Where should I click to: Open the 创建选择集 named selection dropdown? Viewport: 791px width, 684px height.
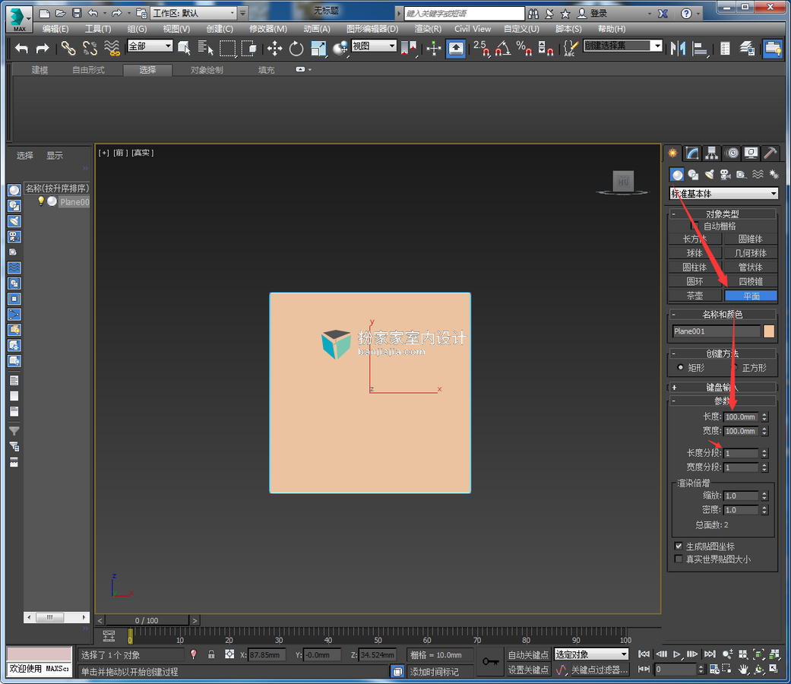pos(622,46)
